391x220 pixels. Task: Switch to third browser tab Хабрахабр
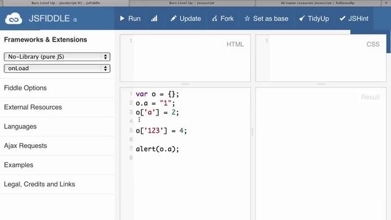318,3
